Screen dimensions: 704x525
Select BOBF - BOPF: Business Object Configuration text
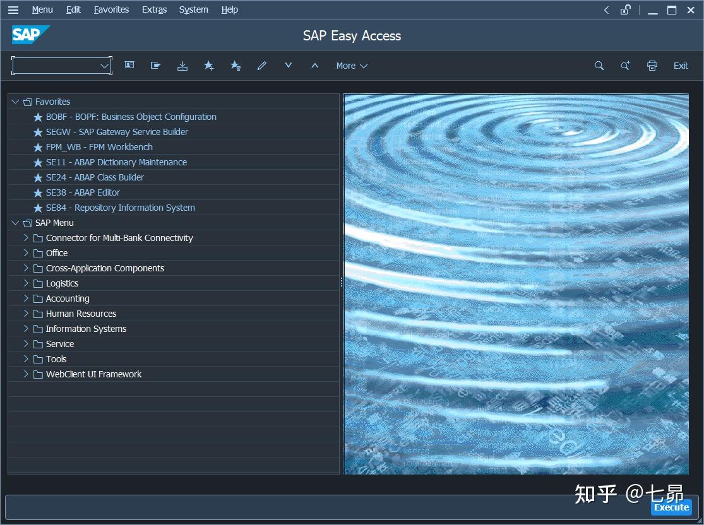(131, 117)
